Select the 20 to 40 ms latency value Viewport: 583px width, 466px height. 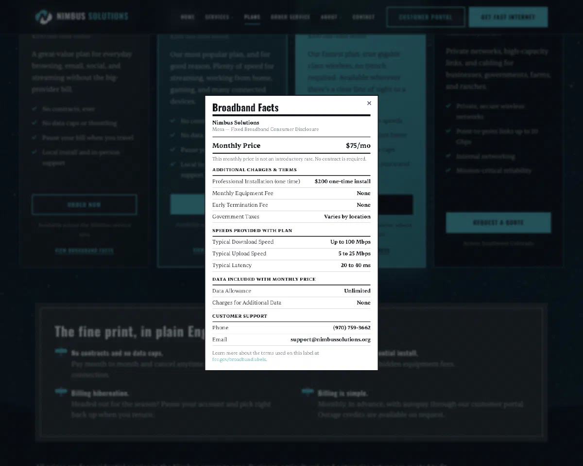point(356,265)
